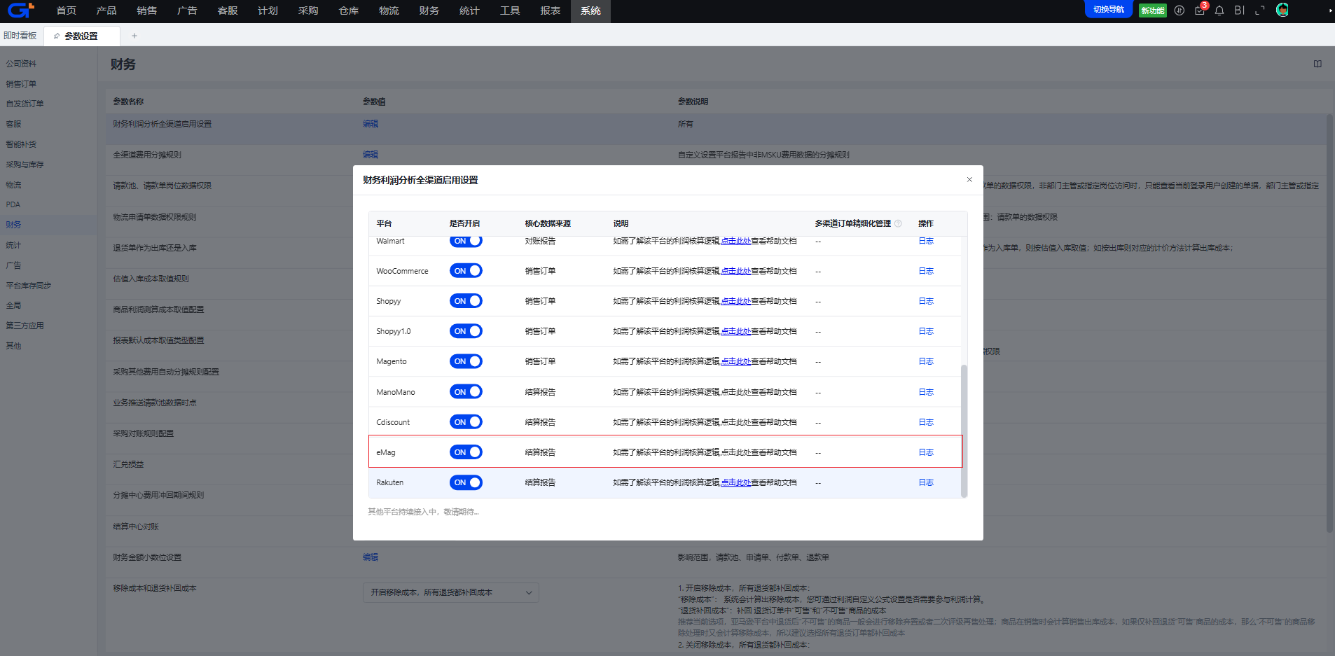This screenshot has height=656, width=1335.
Task: Open the notification bell
Action: point(1219,11)
